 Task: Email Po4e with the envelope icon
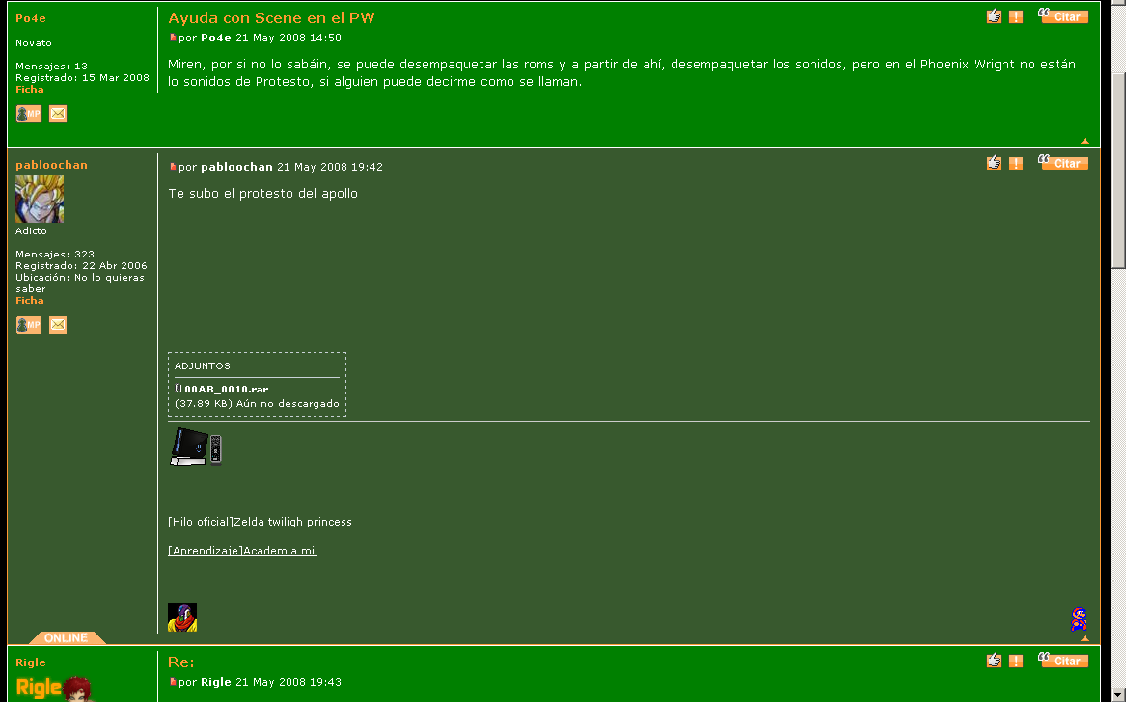pyautogui.click(x=58, y=114)
